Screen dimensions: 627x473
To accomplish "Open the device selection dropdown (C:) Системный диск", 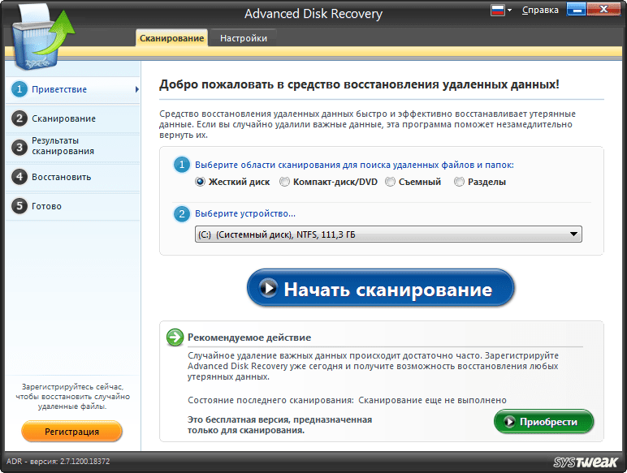I will pos(388,234).
